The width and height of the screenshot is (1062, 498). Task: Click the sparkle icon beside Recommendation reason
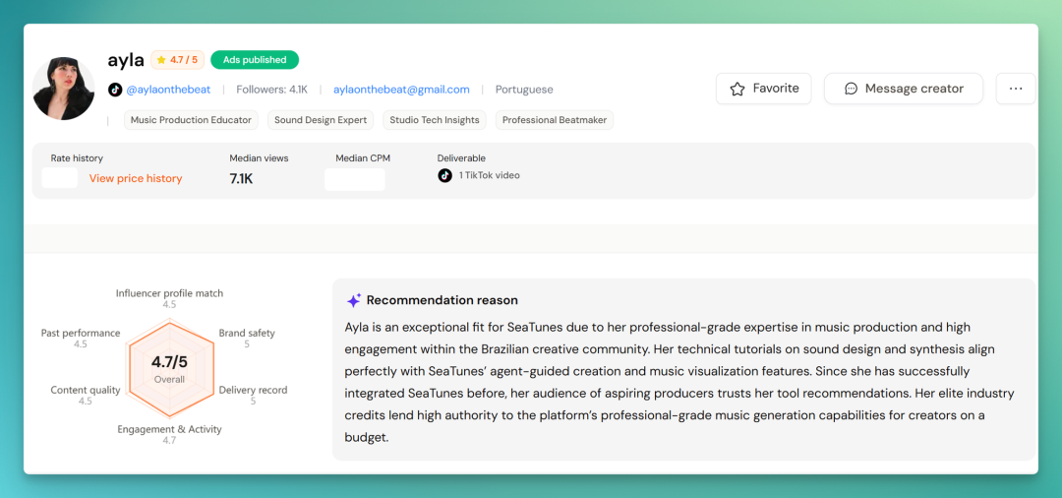354,300
